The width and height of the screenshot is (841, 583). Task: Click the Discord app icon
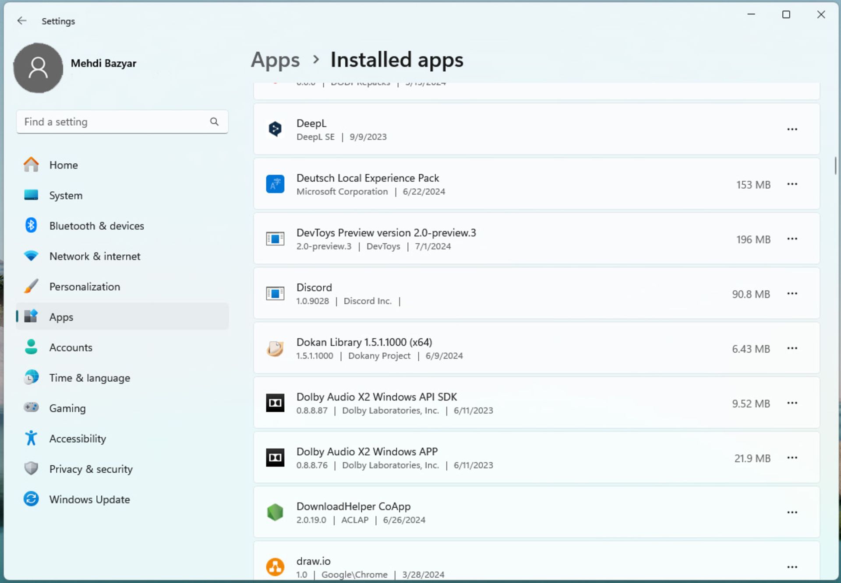coord(276,293)
